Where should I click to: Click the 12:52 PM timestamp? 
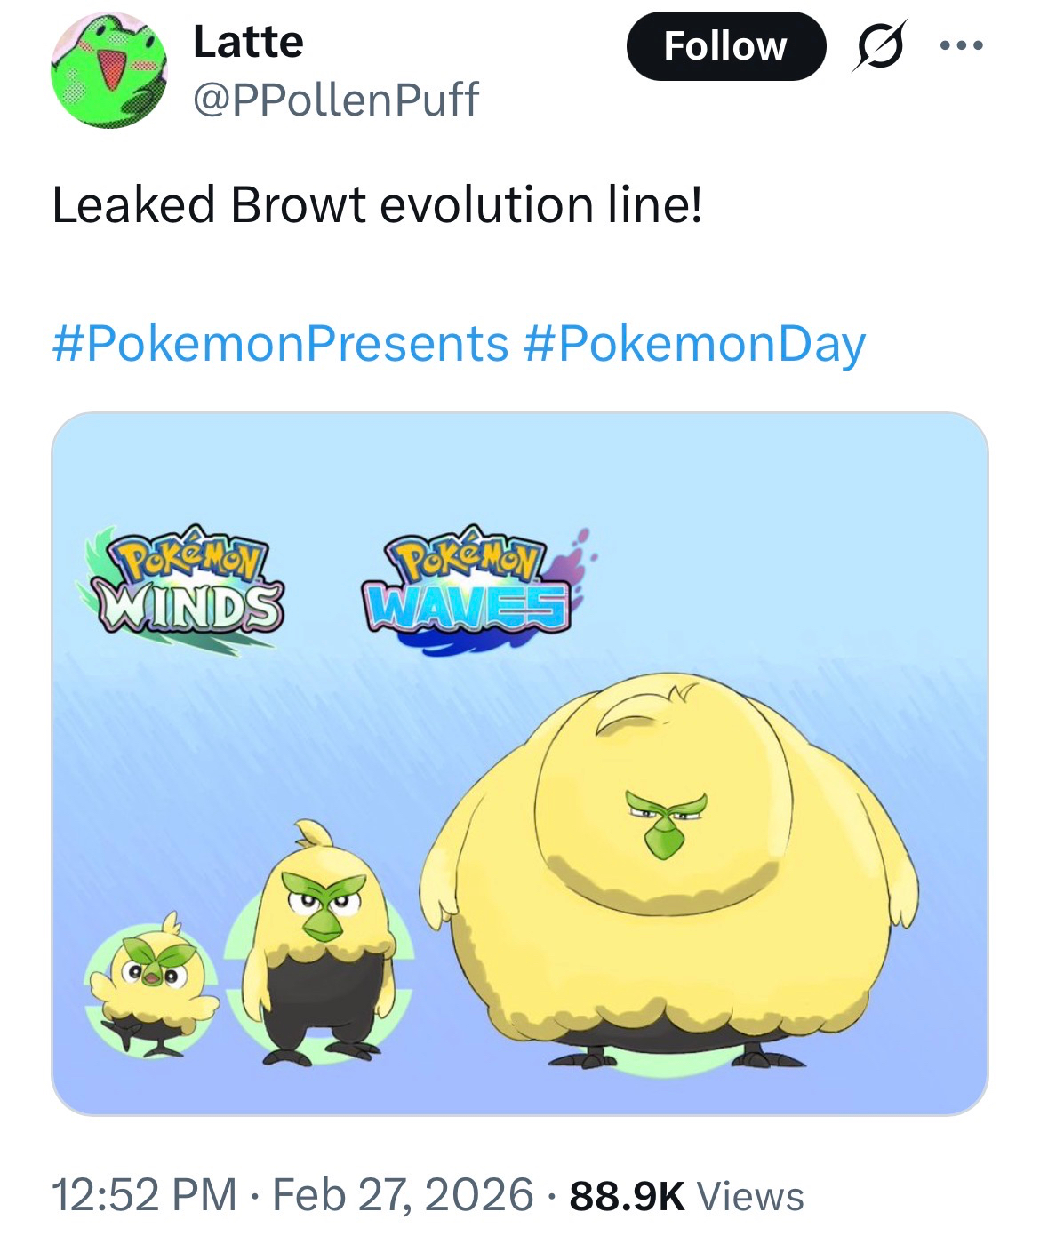click(x=144, y=1195)
